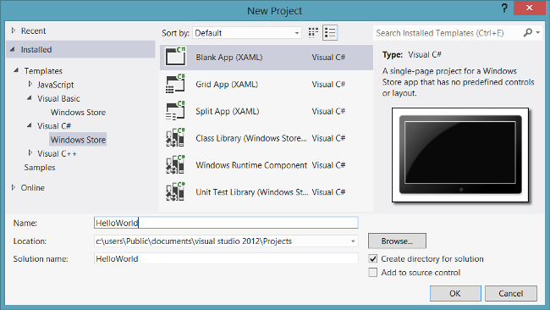
Task: Click the Browse... button
Action: tap(397, 241)
